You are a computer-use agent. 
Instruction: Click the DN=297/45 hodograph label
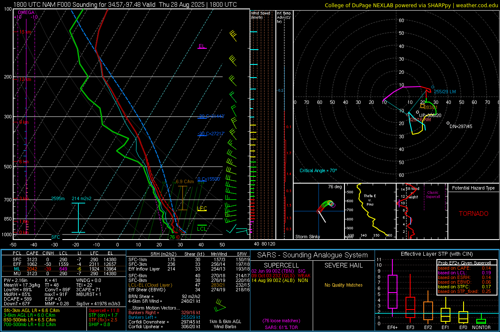click(461, 126)
